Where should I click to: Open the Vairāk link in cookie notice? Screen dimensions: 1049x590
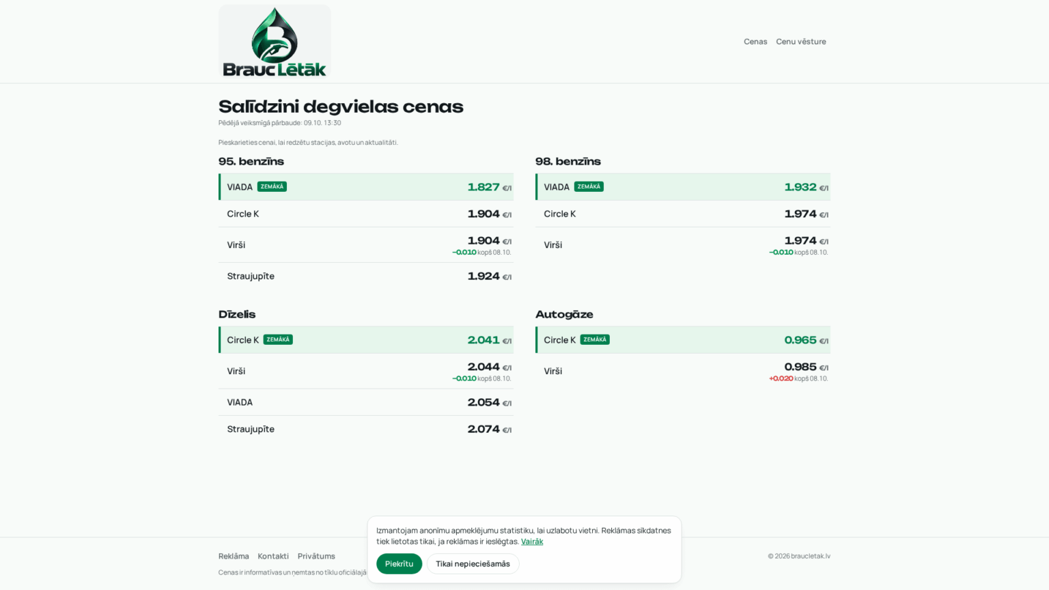(532, 542)
